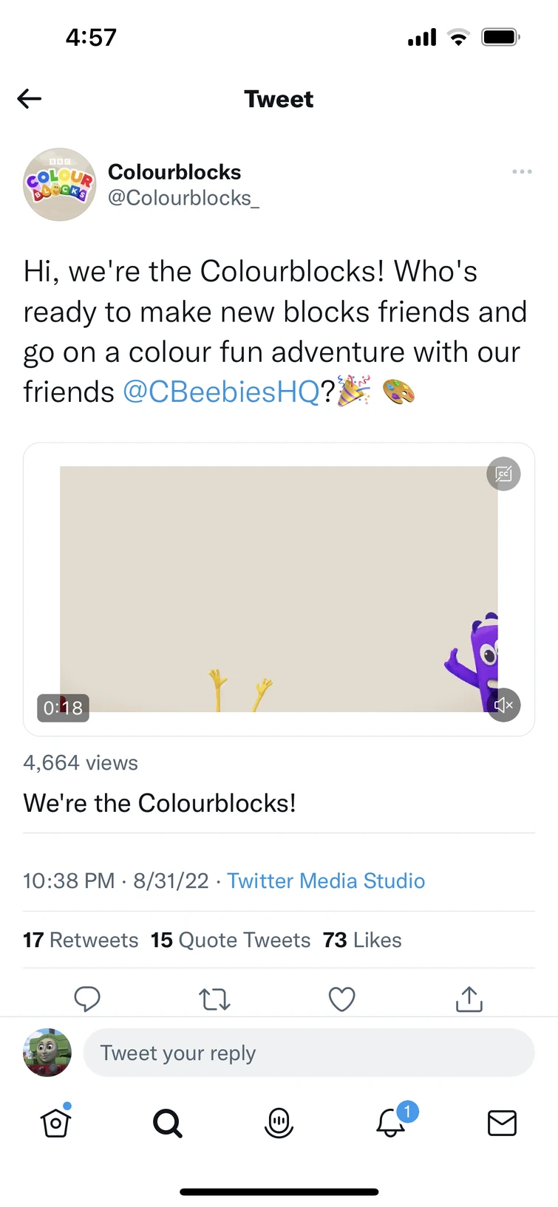The width and height of the screenshot is (558, 1207).
Task: View the 15 Quote Tweets
Action: tap(231, 940)
